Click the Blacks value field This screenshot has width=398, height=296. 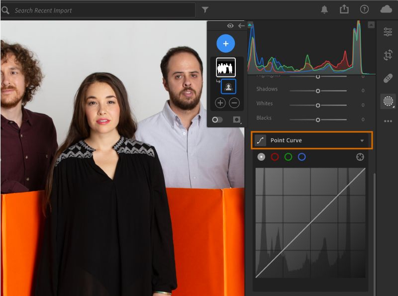pos(363,119)
